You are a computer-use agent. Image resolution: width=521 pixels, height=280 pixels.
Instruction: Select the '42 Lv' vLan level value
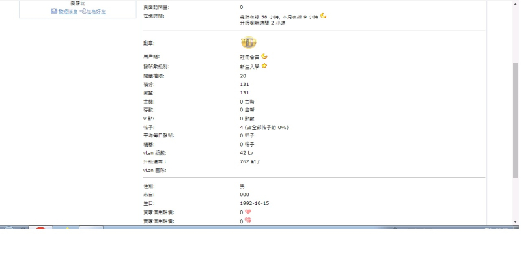coord(247,153)
